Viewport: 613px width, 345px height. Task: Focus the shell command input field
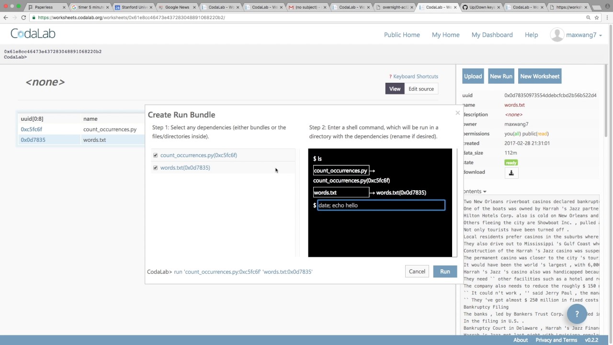(x=381, y=205)
